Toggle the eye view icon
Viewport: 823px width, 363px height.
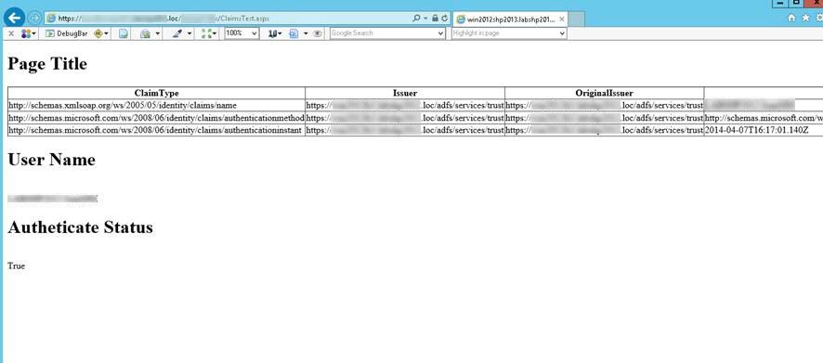pyautogui.click(x=318, y=33)
